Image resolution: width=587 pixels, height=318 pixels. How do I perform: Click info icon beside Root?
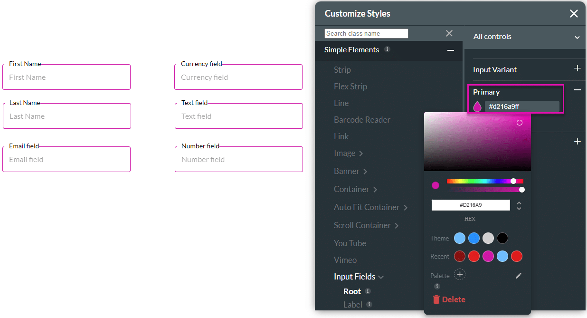[368, 291]
